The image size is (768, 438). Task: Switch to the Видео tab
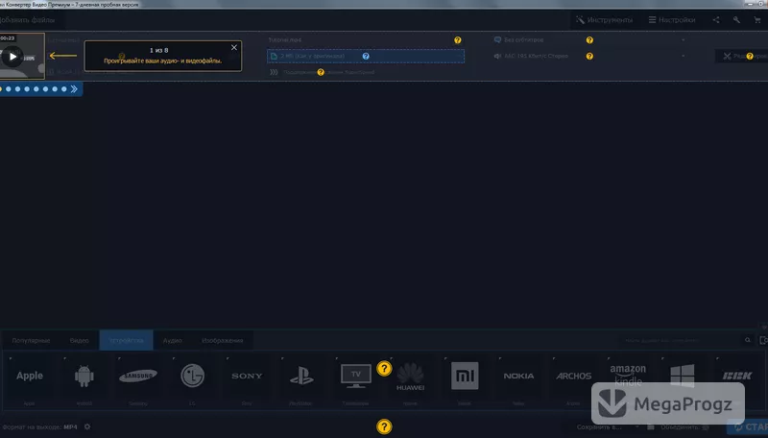coord(80,340)
